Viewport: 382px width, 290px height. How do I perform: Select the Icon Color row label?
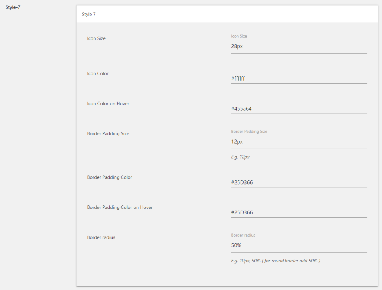[98, 73]
